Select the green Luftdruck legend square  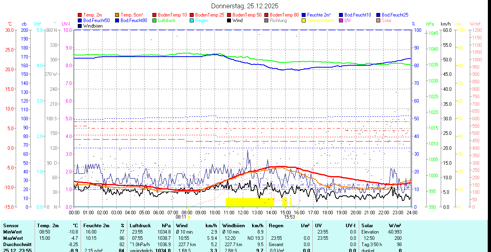(x=155, y=20)
